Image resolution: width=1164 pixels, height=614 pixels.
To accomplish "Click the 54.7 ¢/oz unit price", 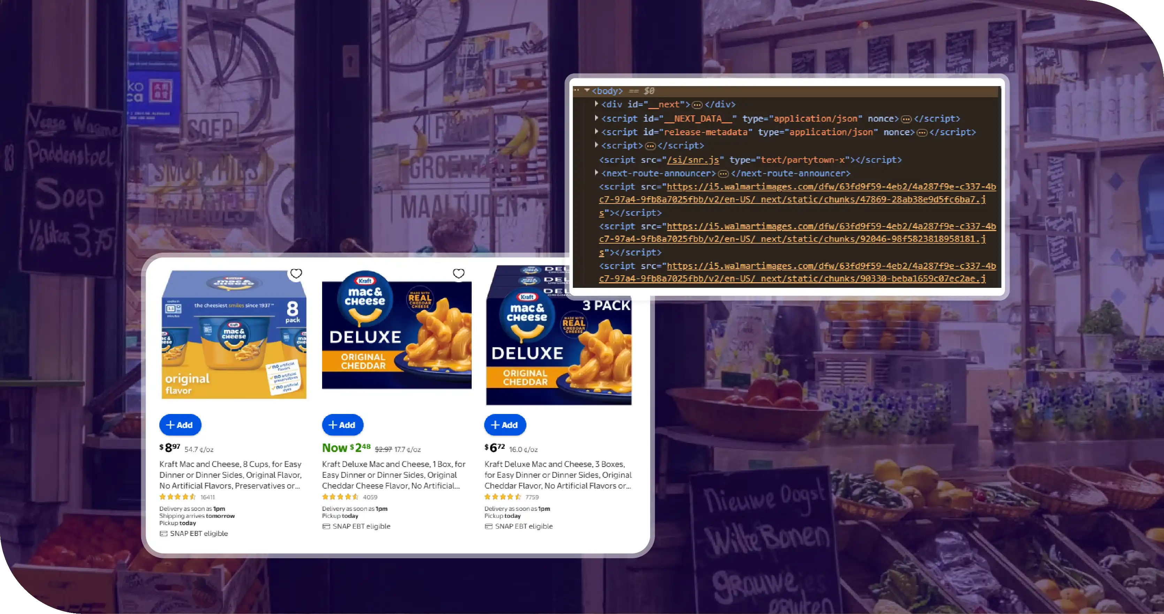I will point(199,450).
